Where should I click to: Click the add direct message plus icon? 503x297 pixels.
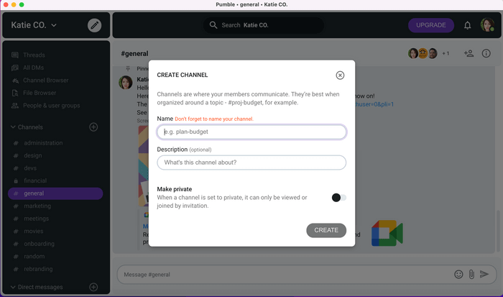pos(93,287)
